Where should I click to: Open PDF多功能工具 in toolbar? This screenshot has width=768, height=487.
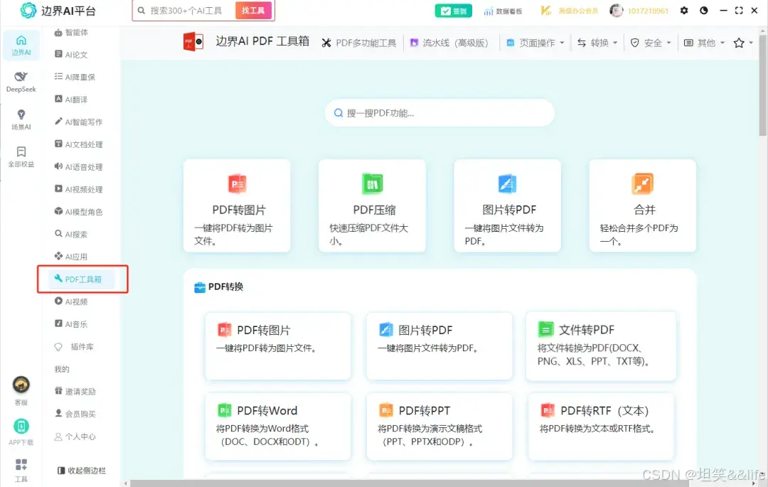coord(359,43)
